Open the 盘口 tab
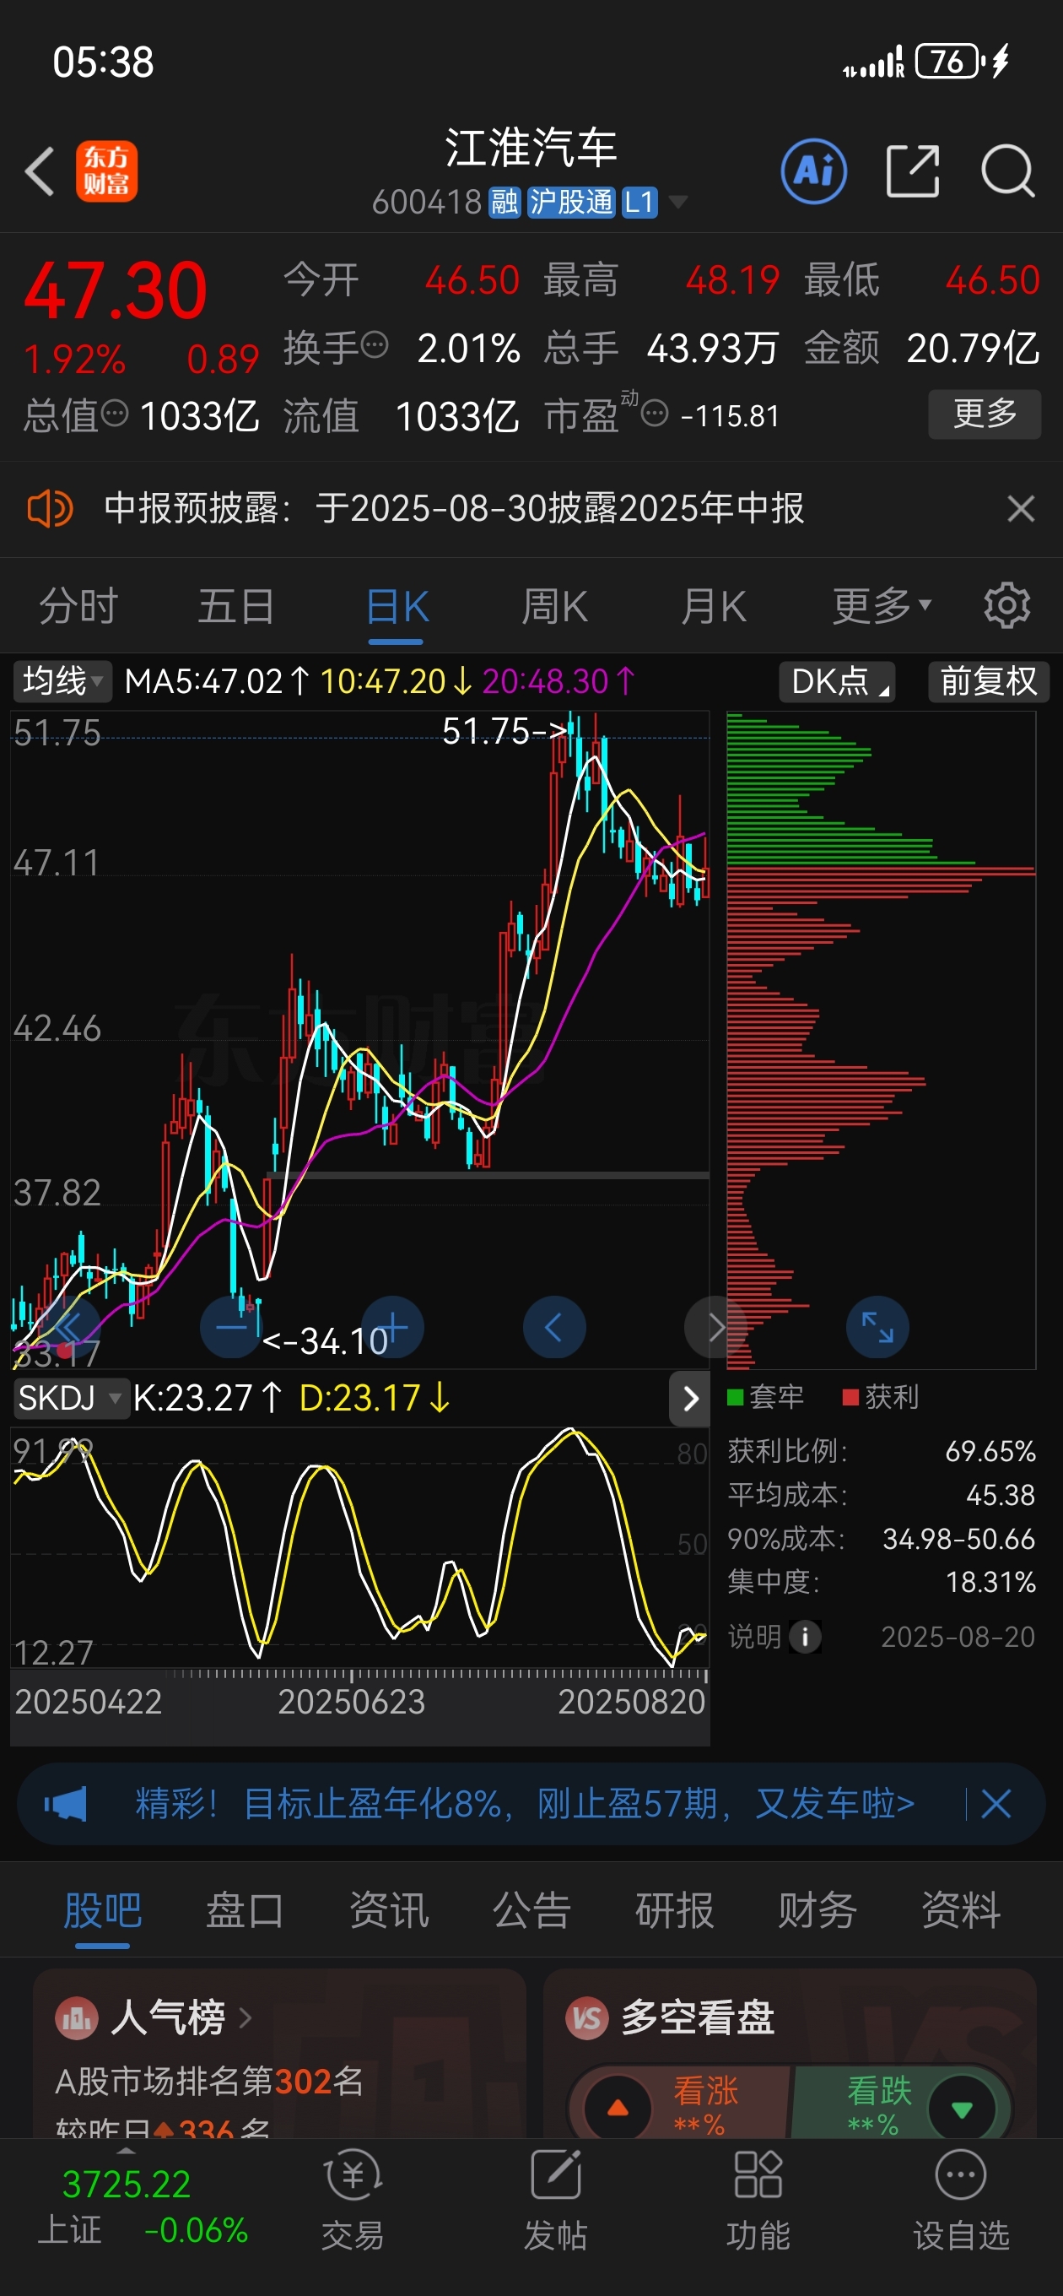This screenshot has height=2296, width=1063. pos(245,1910)
